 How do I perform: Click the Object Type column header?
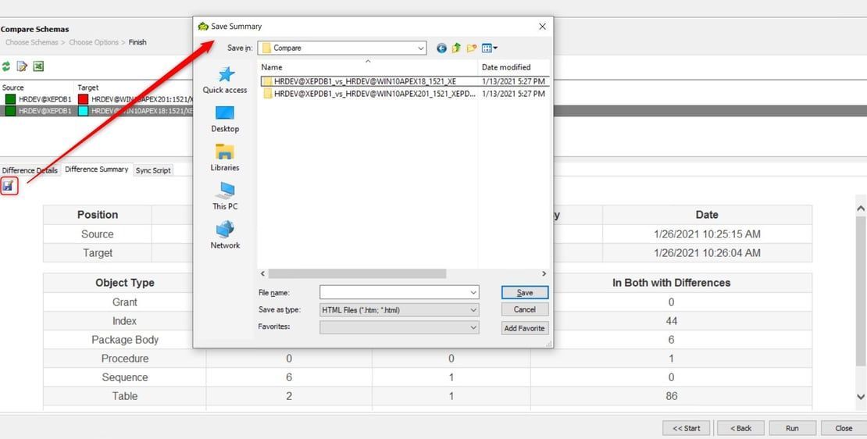(125, 283)
